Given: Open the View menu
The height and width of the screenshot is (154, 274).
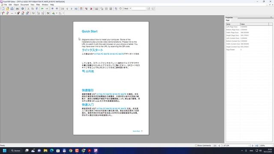Looking at the screenshot, I should (x=33, y=5).
